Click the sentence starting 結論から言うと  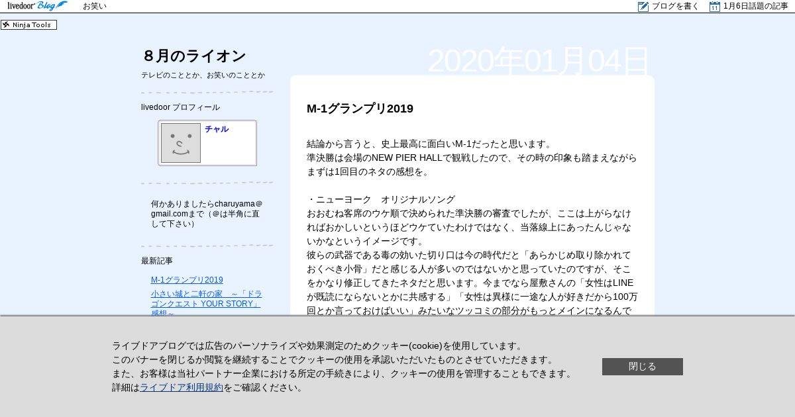tap(429, 144)
